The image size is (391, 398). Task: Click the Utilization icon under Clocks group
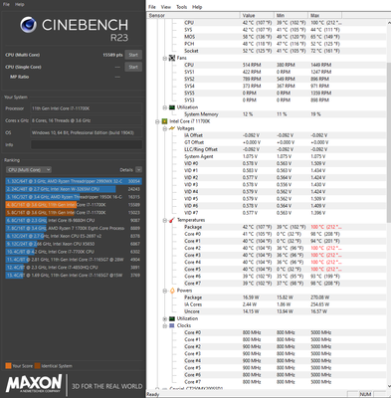[x=172, y=318]
